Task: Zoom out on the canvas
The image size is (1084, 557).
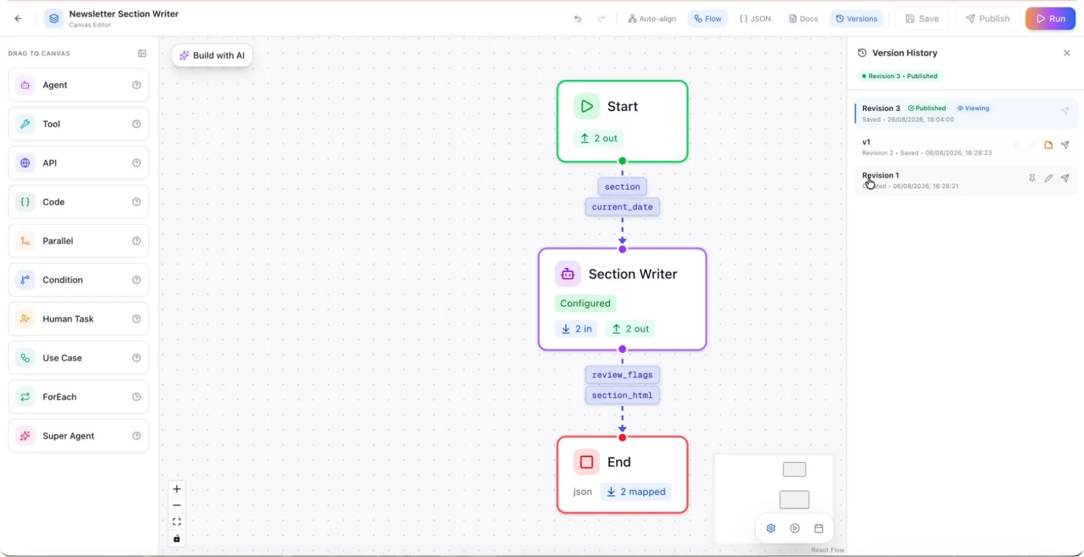Action: click(x=177, y=506)
